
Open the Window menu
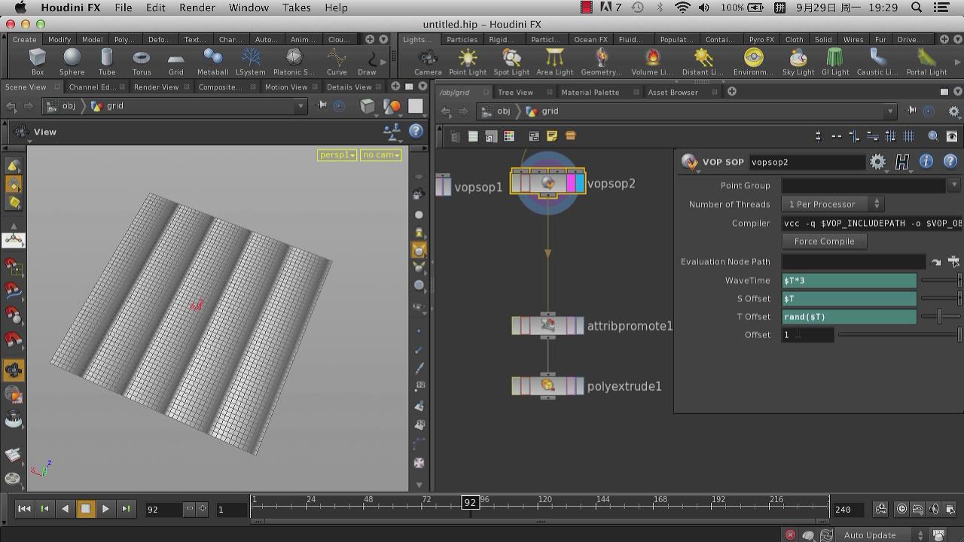tap(249, 8)
